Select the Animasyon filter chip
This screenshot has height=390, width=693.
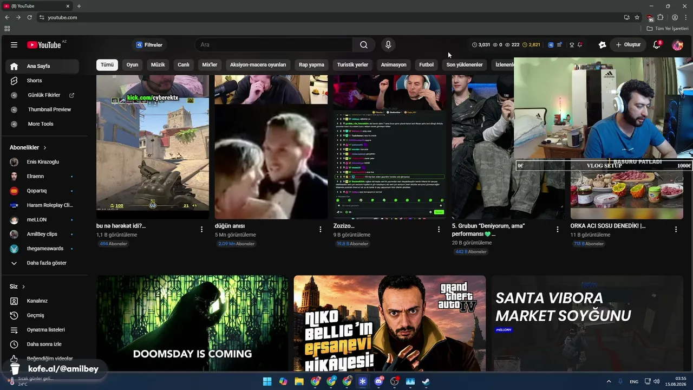pyautogui.click(x=394, y=64)
